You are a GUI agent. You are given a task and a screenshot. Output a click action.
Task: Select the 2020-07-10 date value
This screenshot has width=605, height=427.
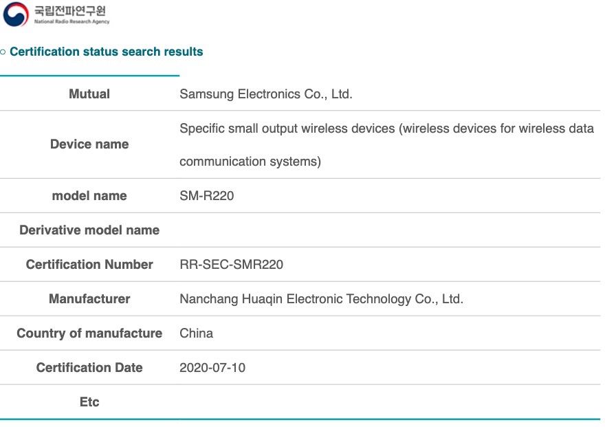212,367
